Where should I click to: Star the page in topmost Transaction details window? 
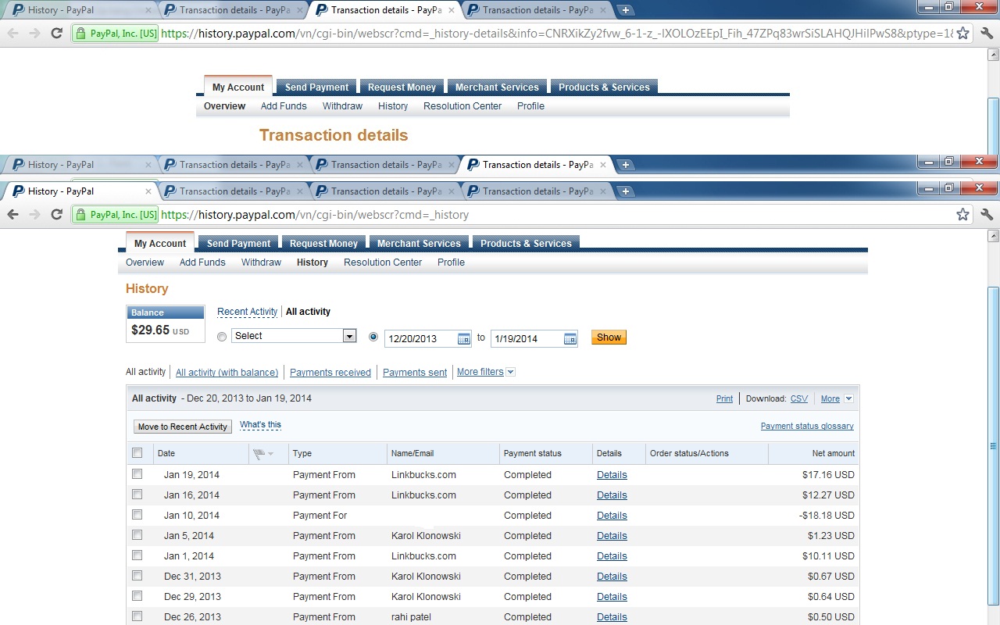tap(963, 33)
